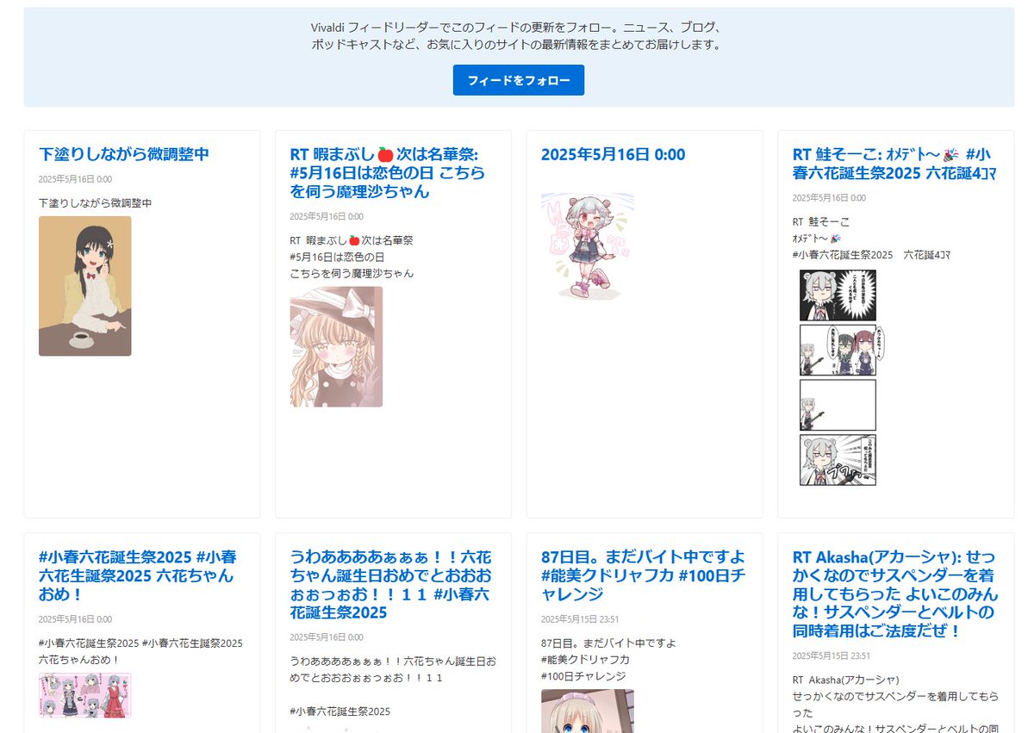View the first panel of the 4-koma comic

838,295
